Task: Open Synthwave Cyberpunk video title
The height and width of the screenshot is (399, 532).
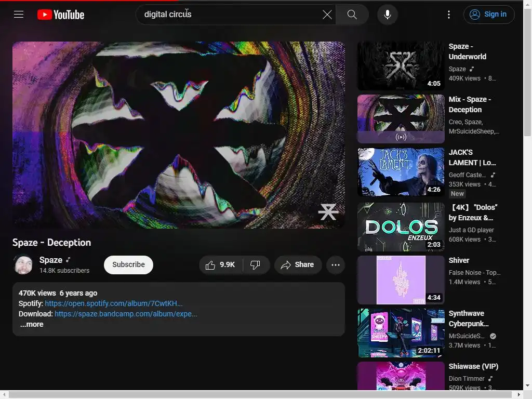Action: point(469,318)
